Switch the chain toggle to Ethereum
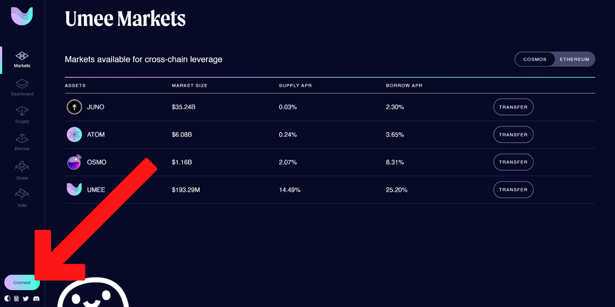Viewport: 615px width, 307px height. coord(574,59)
